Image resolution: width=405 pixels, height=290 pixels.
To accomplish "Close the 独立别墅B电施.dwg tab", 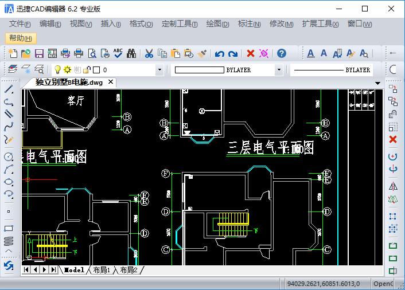I will point(111,82).
